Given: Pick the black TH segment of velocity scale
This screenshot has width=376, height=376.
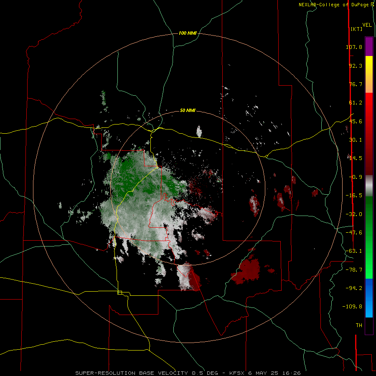Looking at the screenshot, I should coord(369,325).
